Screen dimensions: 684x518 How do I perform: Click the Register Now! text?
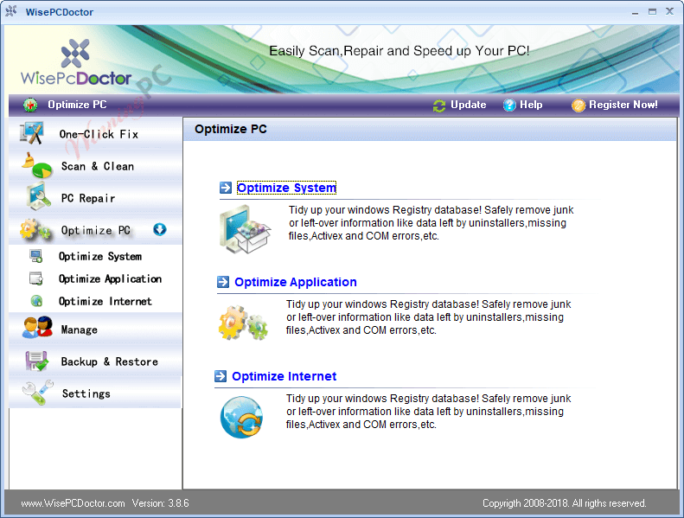pos(623,105)
